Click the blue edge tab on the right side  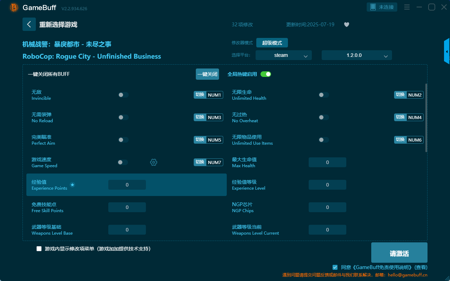447,51
